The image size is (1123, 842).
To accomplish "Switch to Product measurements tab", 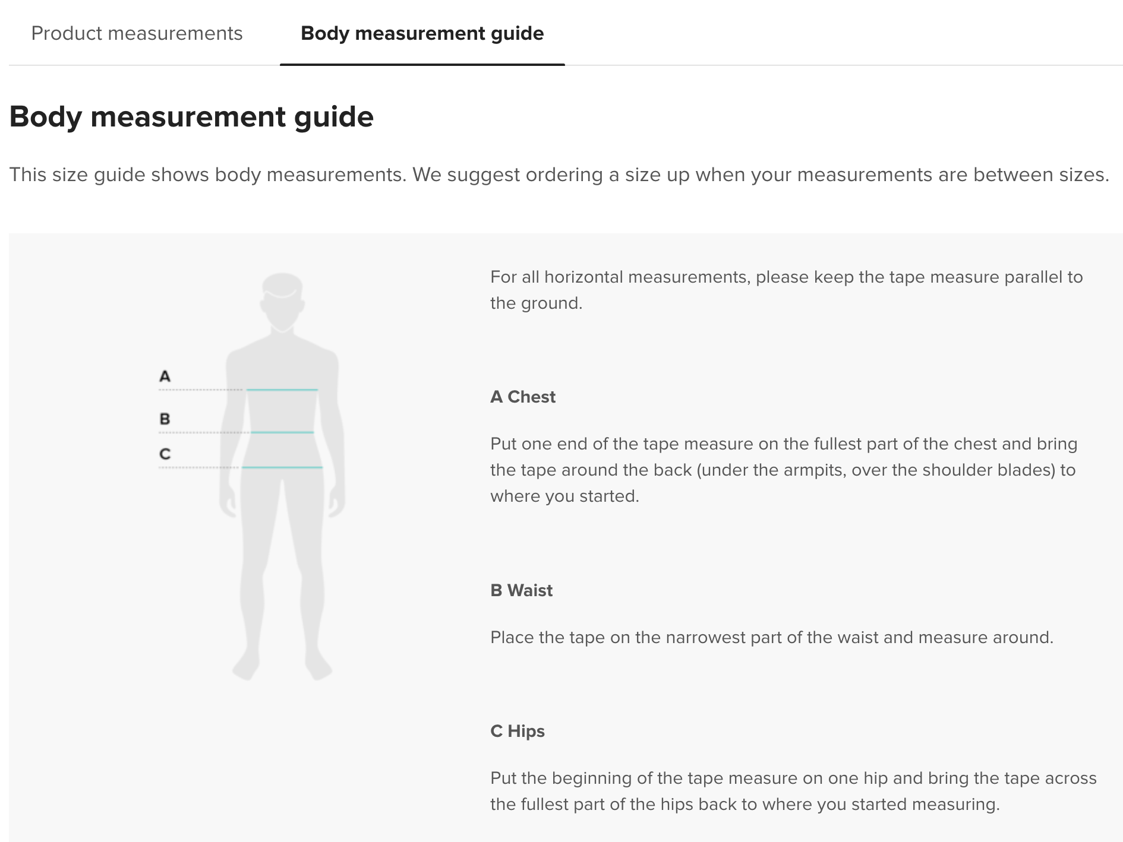I will click(x=137, y=33).
